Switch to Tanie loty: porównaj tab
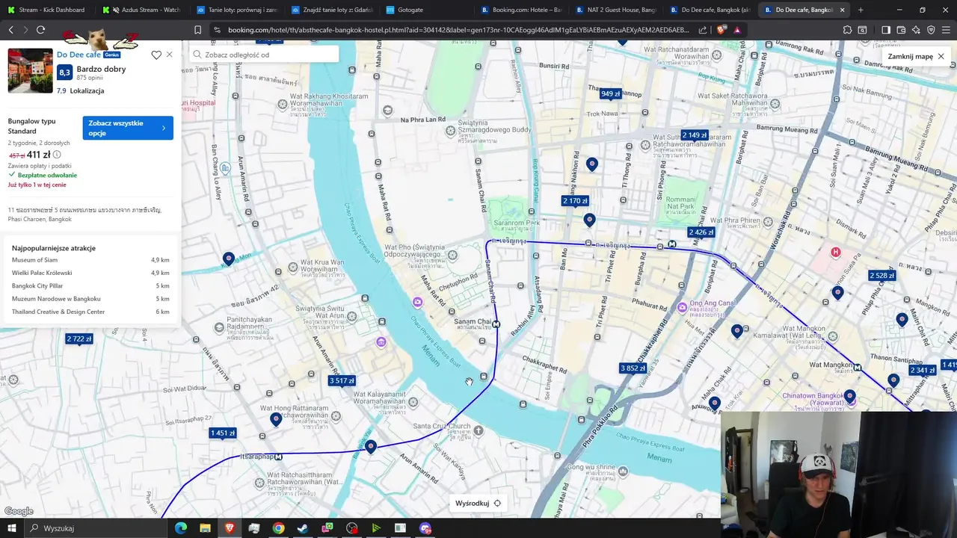The width and height of the screenshot is (957, 538). click(237, 10)
